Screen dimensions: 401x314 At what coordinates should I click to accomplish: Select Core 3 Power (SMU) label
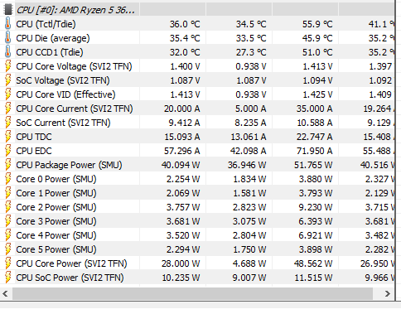pyautogui.click(x=56, y=221)
